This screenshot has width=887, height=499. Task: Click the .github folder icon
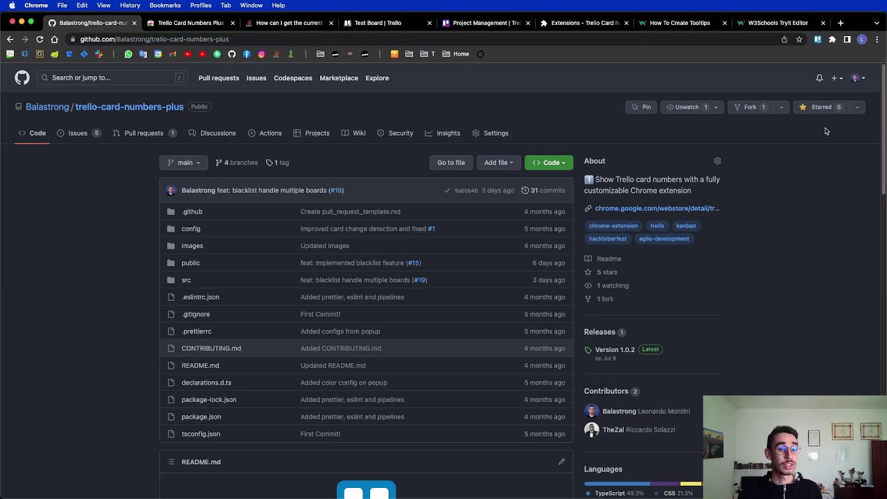tap(171, 211)
